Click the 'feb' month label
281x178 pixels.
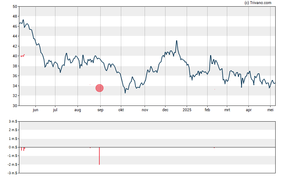207,110
